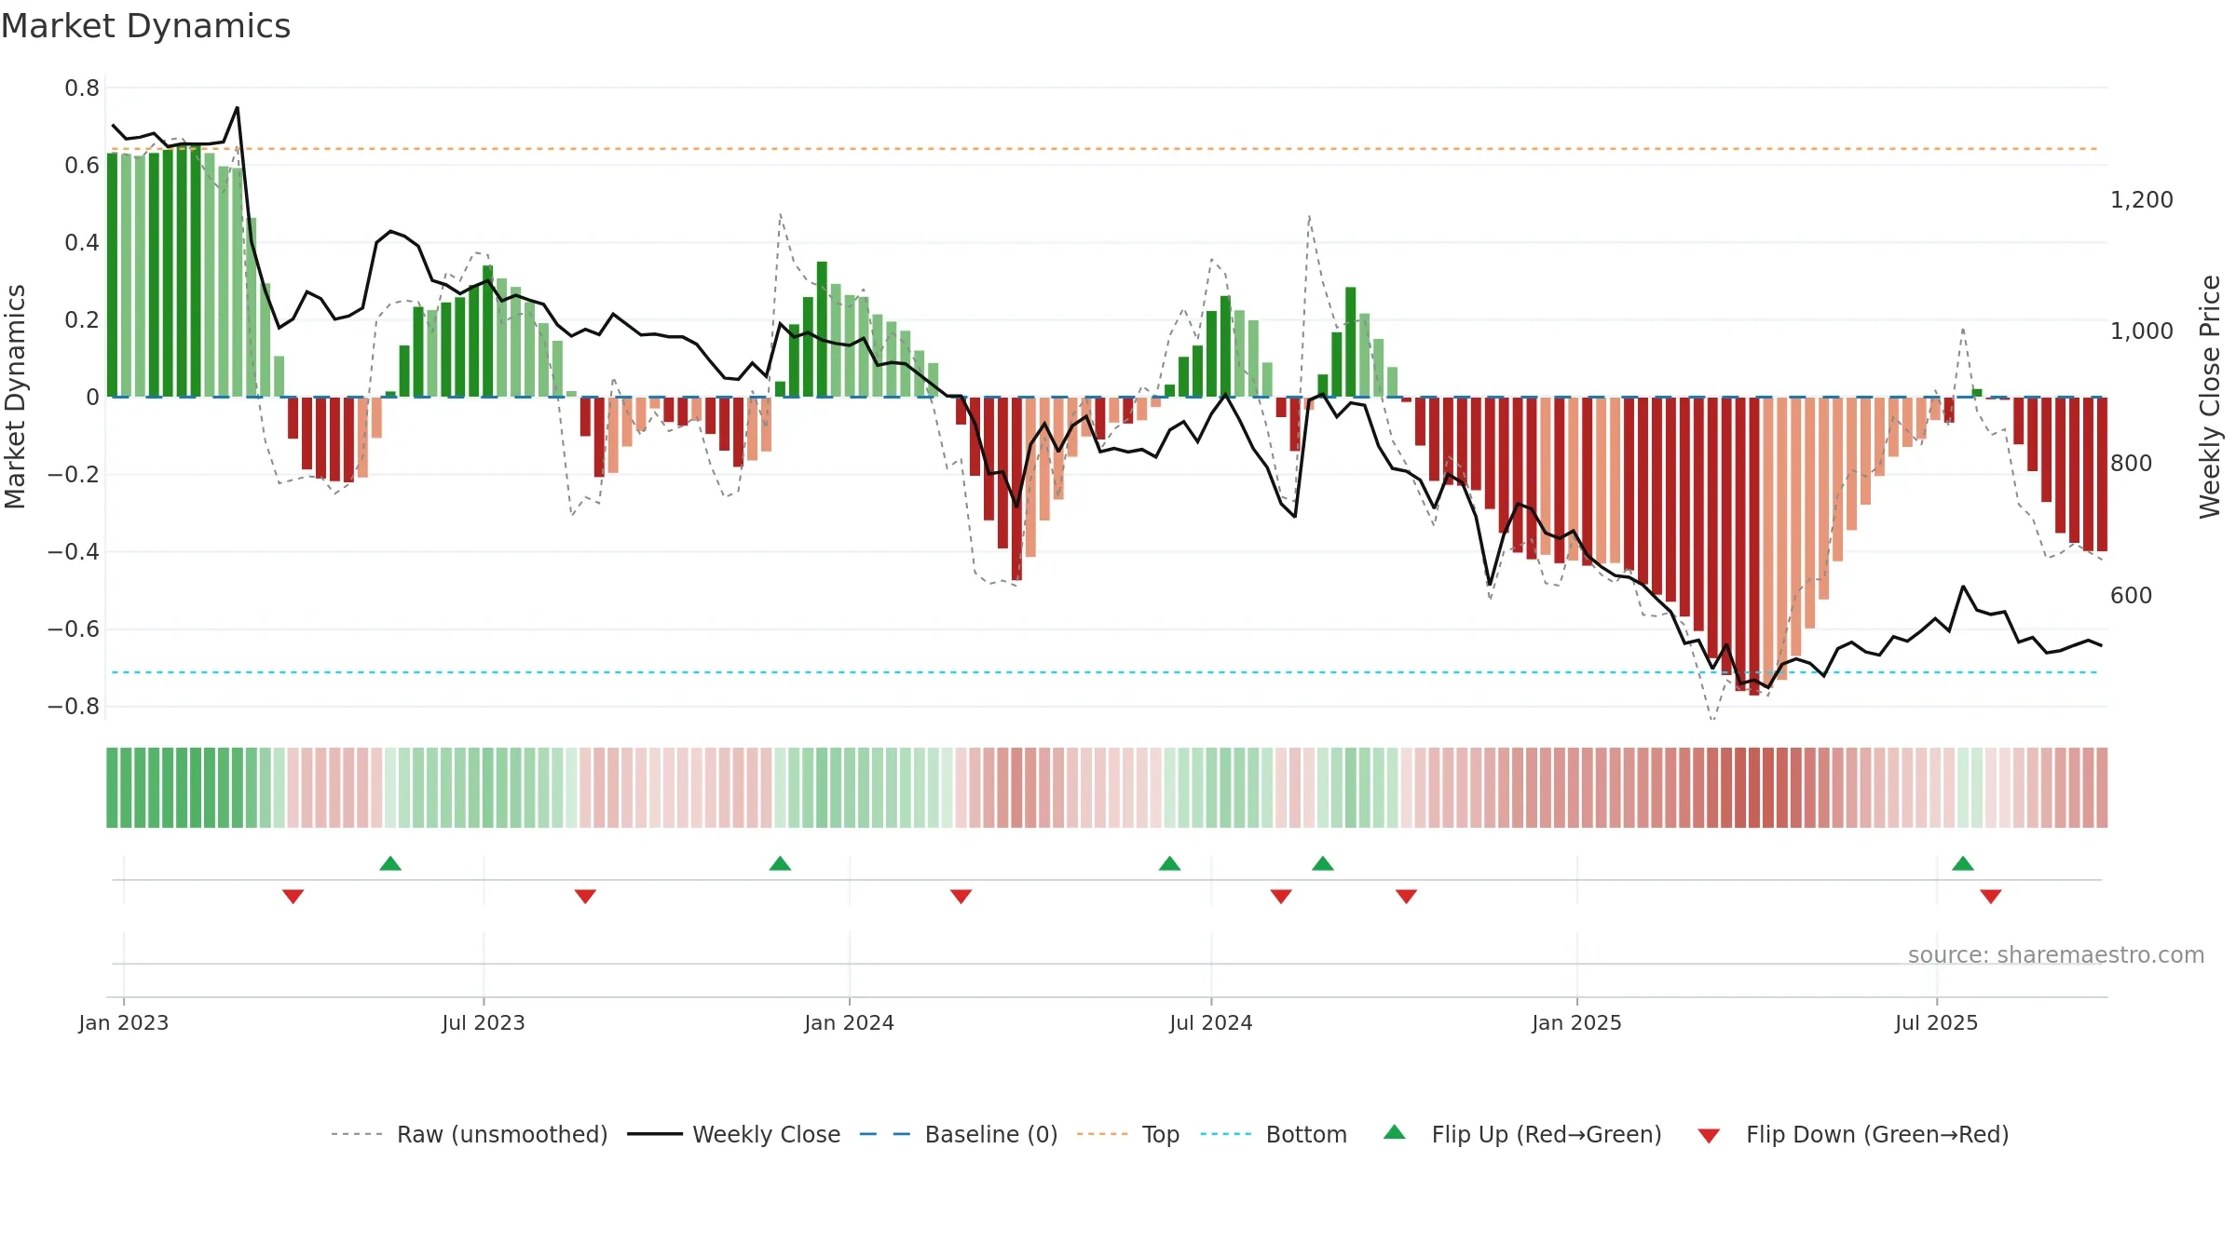Toggle Flip Up (Red→Green) legend entry
Image resolution: width=2236 pixels, height=1257 pixels.
click(x=1522, y=1134)
